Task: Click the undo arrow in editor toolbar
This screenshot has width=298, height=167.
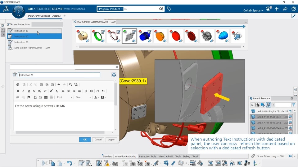Action: [x=59, y=84]
